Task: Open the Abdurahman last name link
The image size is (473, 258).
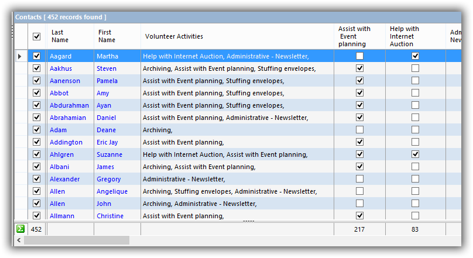Action: (69, 105)
